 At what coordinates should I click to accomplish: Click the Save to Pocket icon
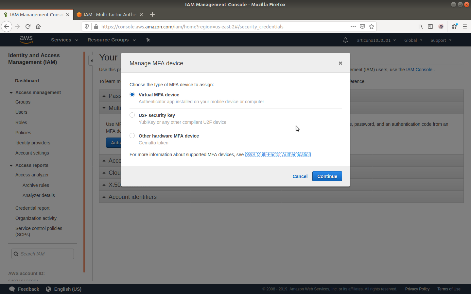[x=362, y=26]
